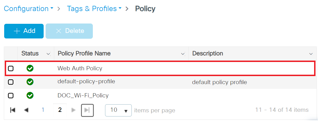This screenshot has height=122, width=318.
Task: Go to previous page arrow
Action: coord(26,110)
